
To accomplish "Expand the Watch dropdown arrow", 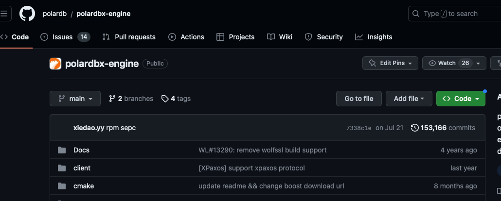I will pyautogui.click(x=478, y=63).
